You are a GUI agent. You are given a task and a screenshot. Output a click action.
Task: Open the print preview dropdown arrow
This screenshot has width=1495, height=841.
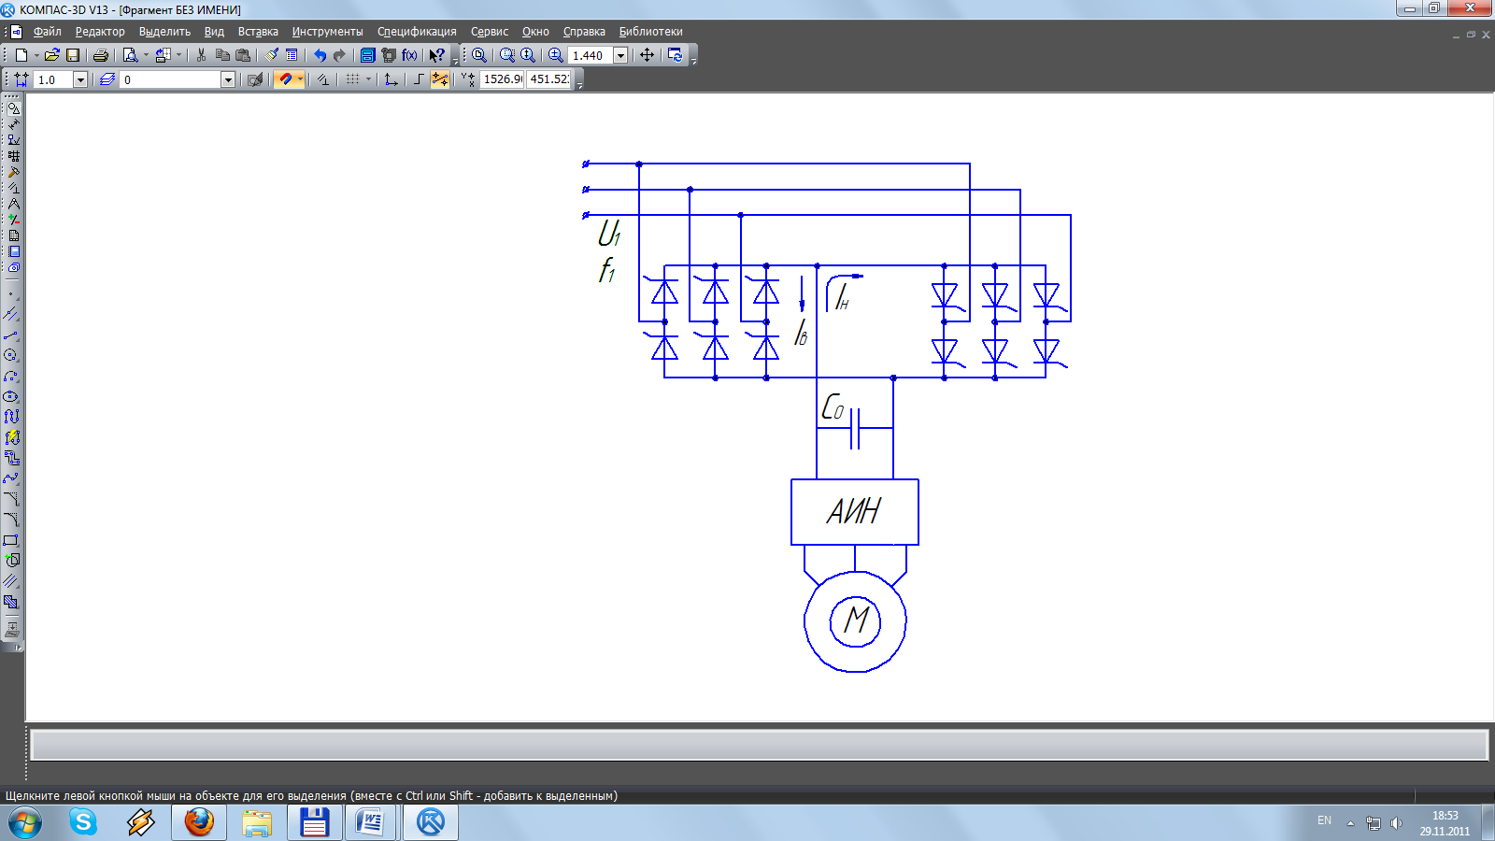click(146, 55)
